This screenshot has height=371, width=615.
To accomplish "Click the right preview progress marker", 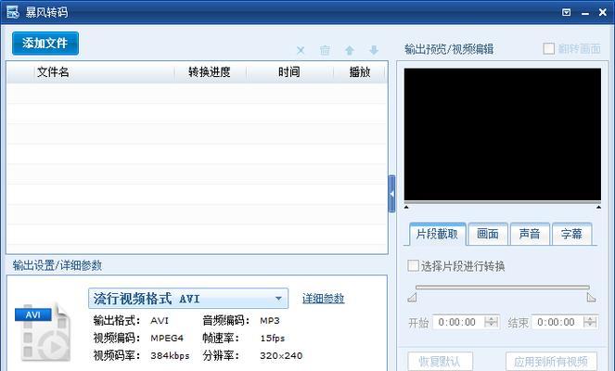I will pyautogui.click(x=598, y=207).
